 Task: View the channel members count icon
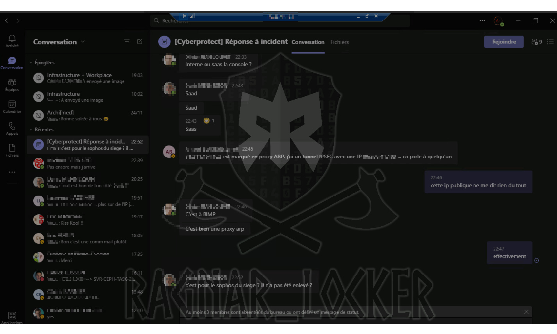point(535,42)
